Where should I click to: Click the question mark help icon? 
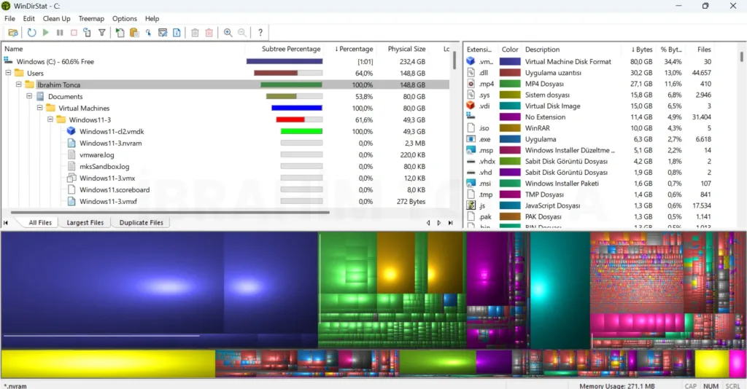260,32
